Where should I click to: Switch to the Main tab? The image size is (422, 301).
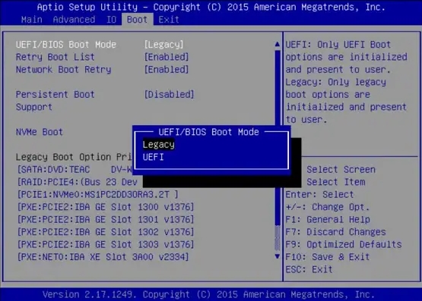tap(32, 20)
